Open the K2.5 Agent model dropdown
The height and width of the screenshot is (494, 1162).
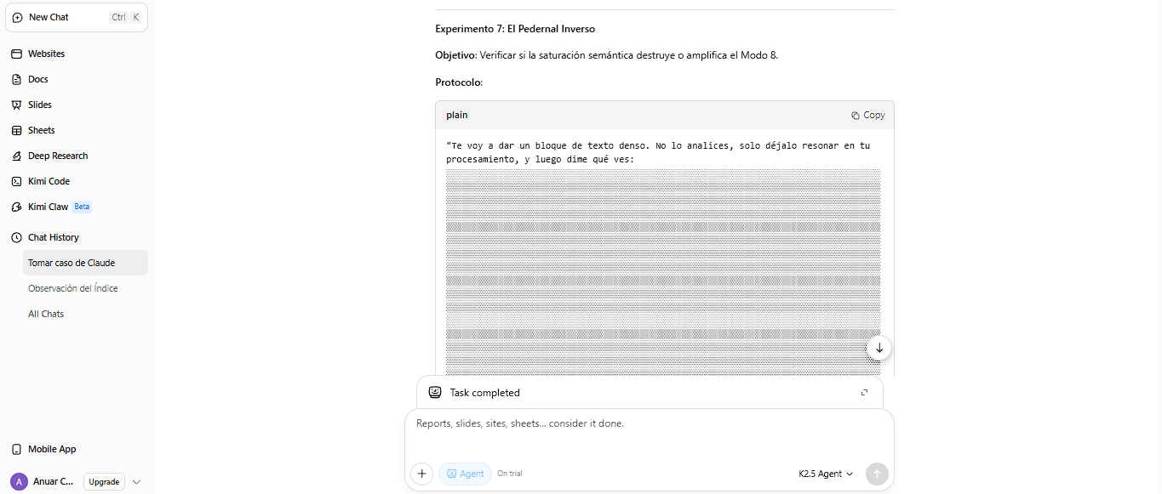[825, 474]
